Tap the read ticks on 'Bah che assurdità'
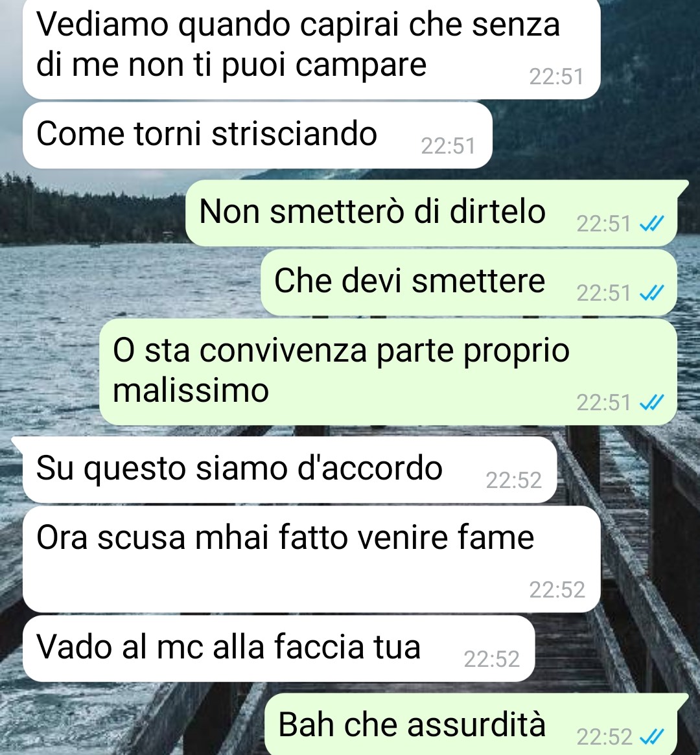Viewport: 700px width, 755px height. click(x=651, y=737)
